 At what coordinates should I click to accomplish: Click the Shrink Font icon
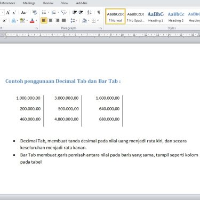(14, 12)
